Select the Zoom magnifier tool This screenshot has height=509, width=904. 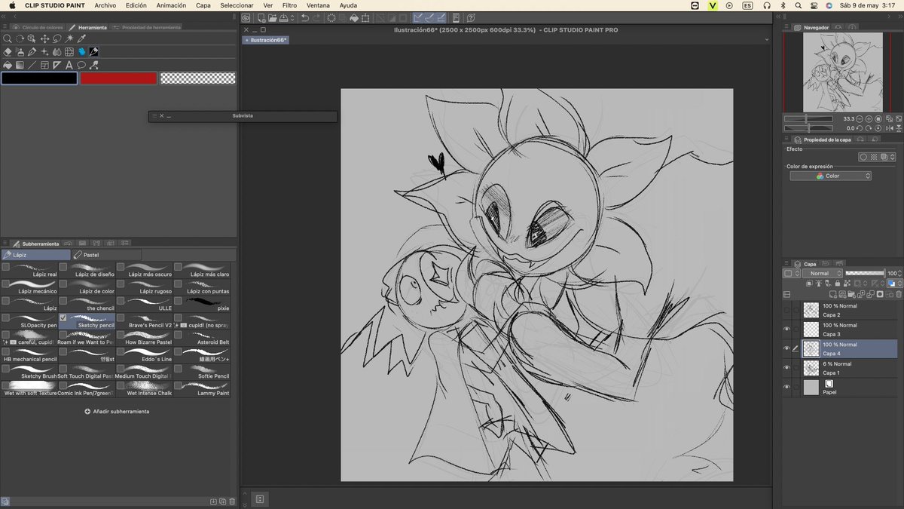7,38
